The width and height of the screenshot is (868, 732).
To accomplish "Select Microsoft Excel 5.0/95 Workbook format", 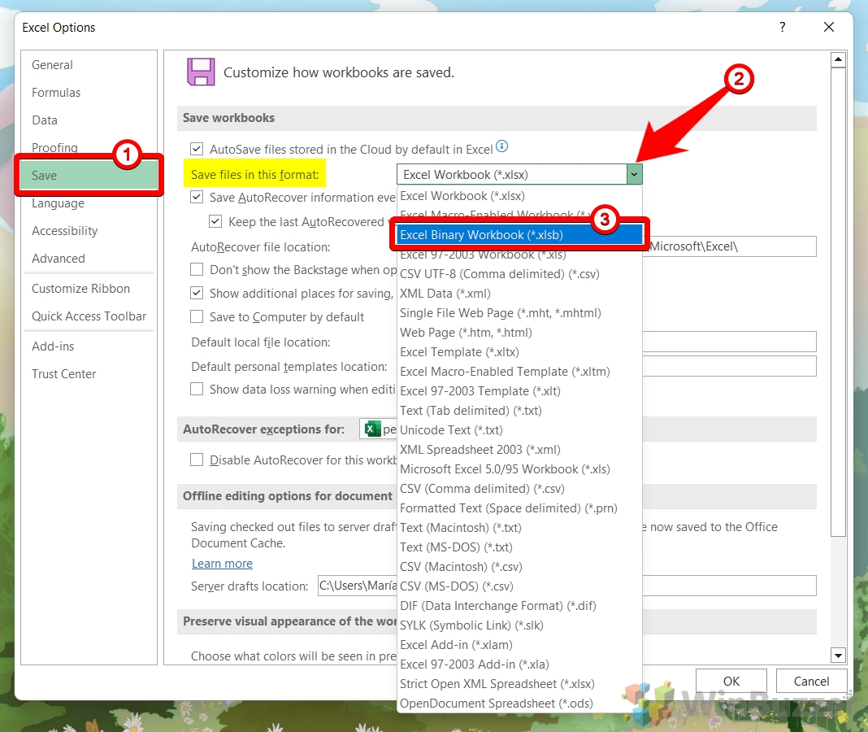I will pyautogui.click(x=520, y=469).
